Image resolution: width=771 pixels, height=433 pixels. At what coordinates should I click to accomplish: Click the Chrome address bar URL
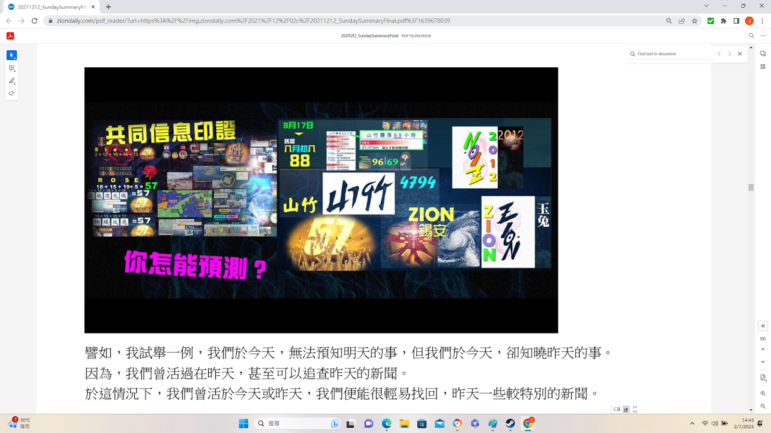pyautogui.click(x=253, y=21)
